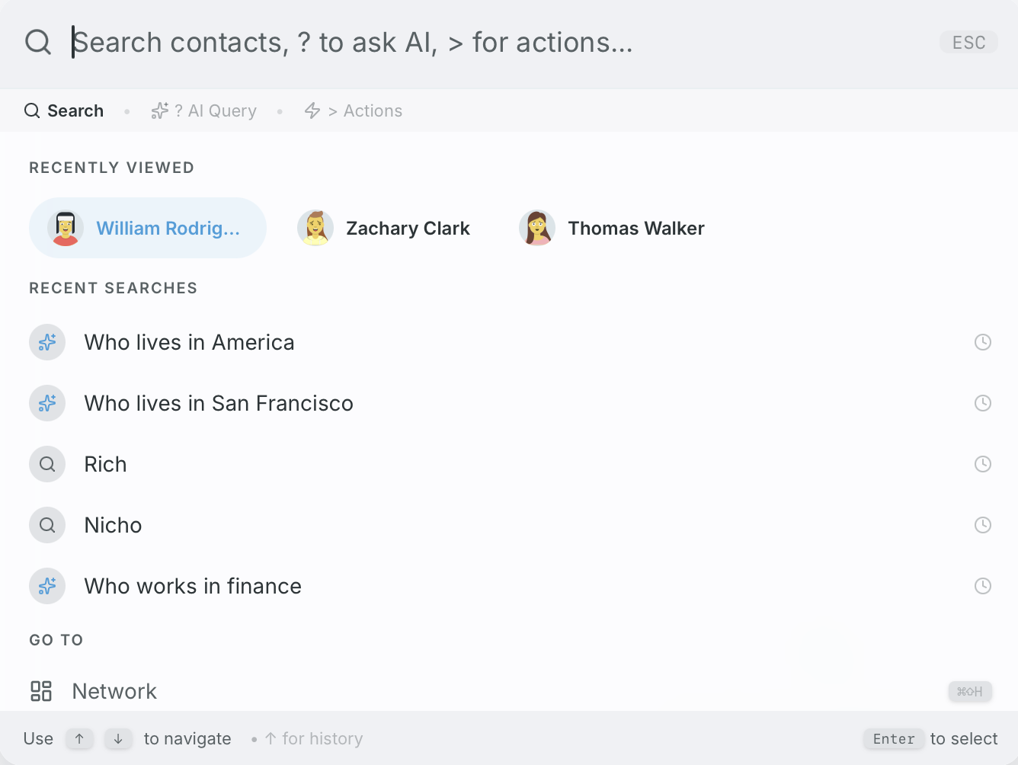Click clock icon on 'Who lives in America' row
Screen dimensions: 1018x765
point(983,342)
